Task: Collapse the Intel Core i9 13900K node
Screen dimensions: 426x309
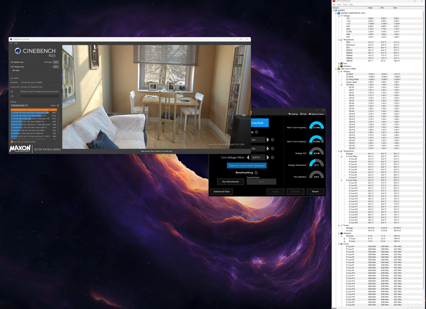Action: (336, 69)
